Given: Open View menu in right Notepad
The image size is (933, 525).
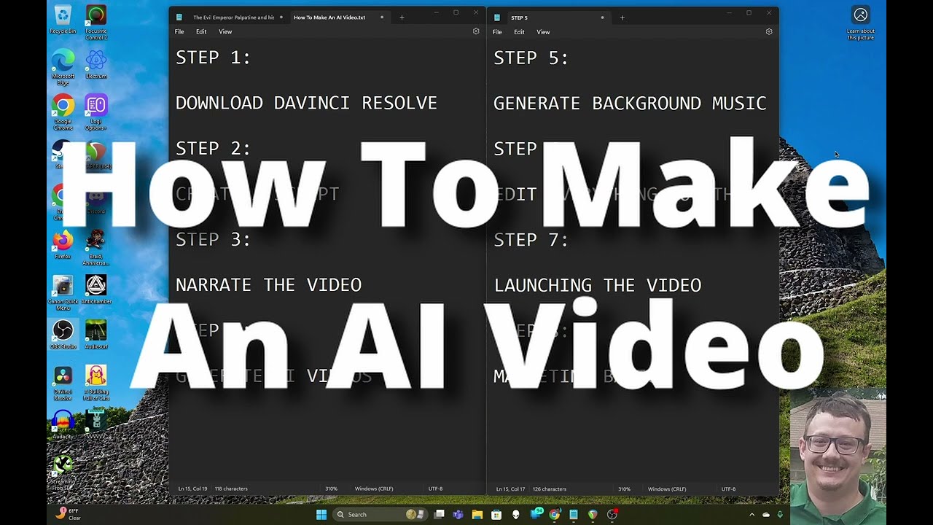Looking at the screenshot, I should (543, 31).
